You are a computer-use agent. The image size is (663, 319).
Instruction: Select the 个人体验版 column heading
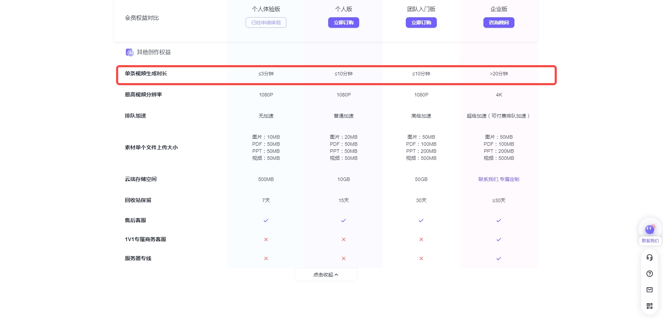pyautogui.click(x=266, y=9)
